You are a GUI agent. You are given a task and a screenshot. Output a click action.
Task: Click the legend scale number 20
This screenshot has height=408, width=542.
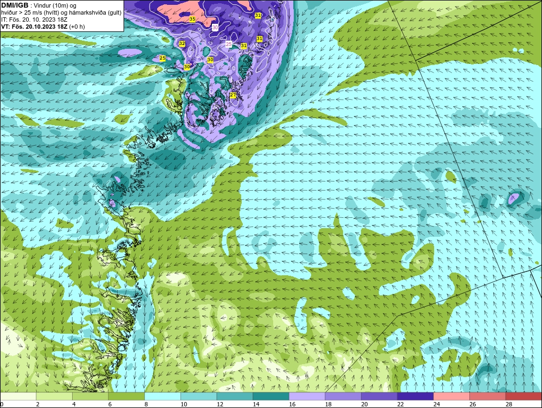[x=364, y=404]
